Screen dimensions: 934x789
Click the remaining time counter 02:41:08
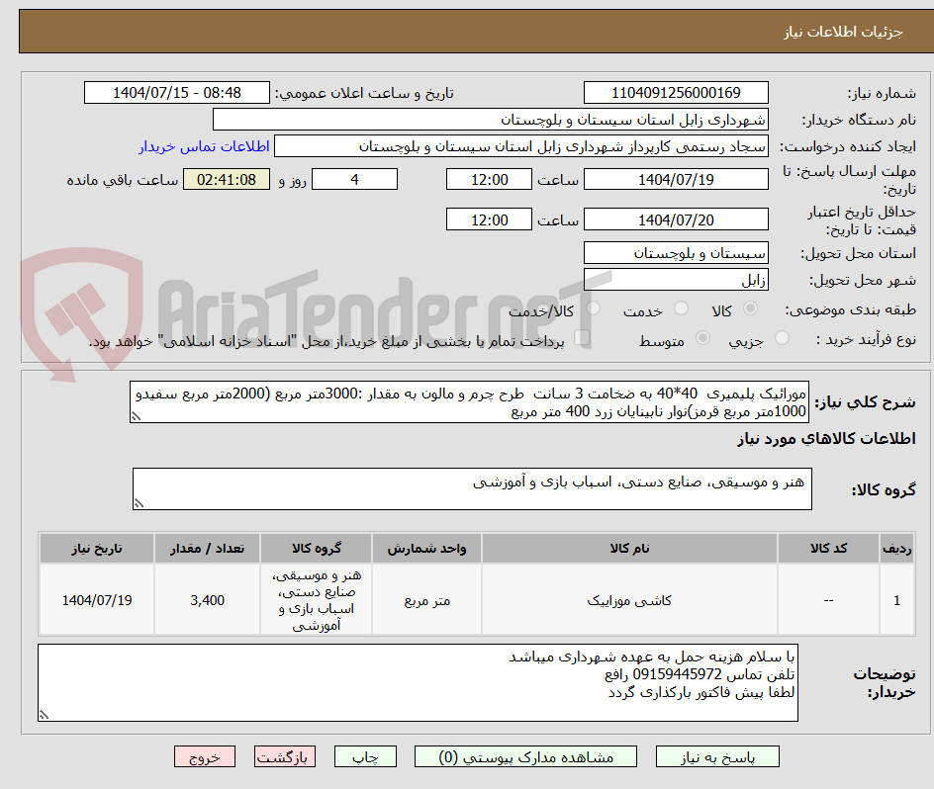[x=226, y=179]
